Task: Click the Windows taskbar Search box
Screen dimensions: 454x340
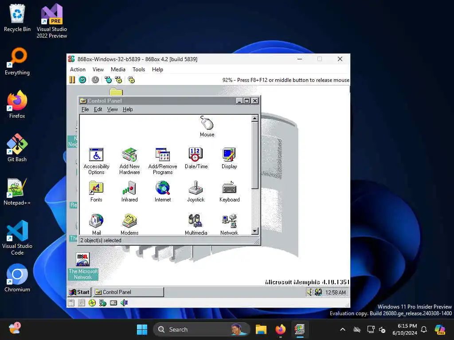Action: (202, 329)
